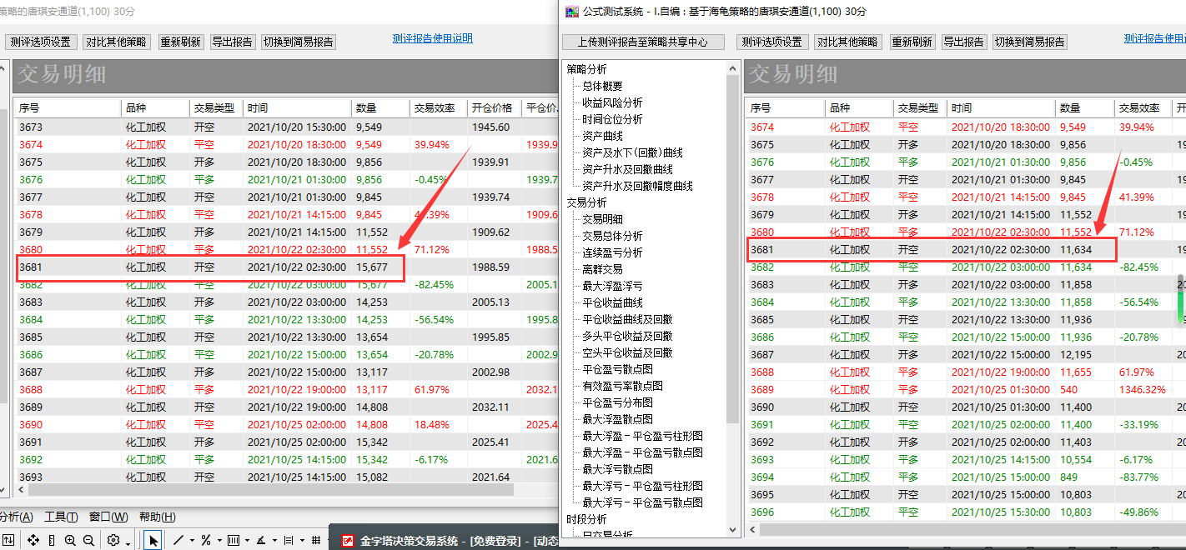Click 时间 column header in right window
1186x550 pixels.
(x=1001, y=108)
